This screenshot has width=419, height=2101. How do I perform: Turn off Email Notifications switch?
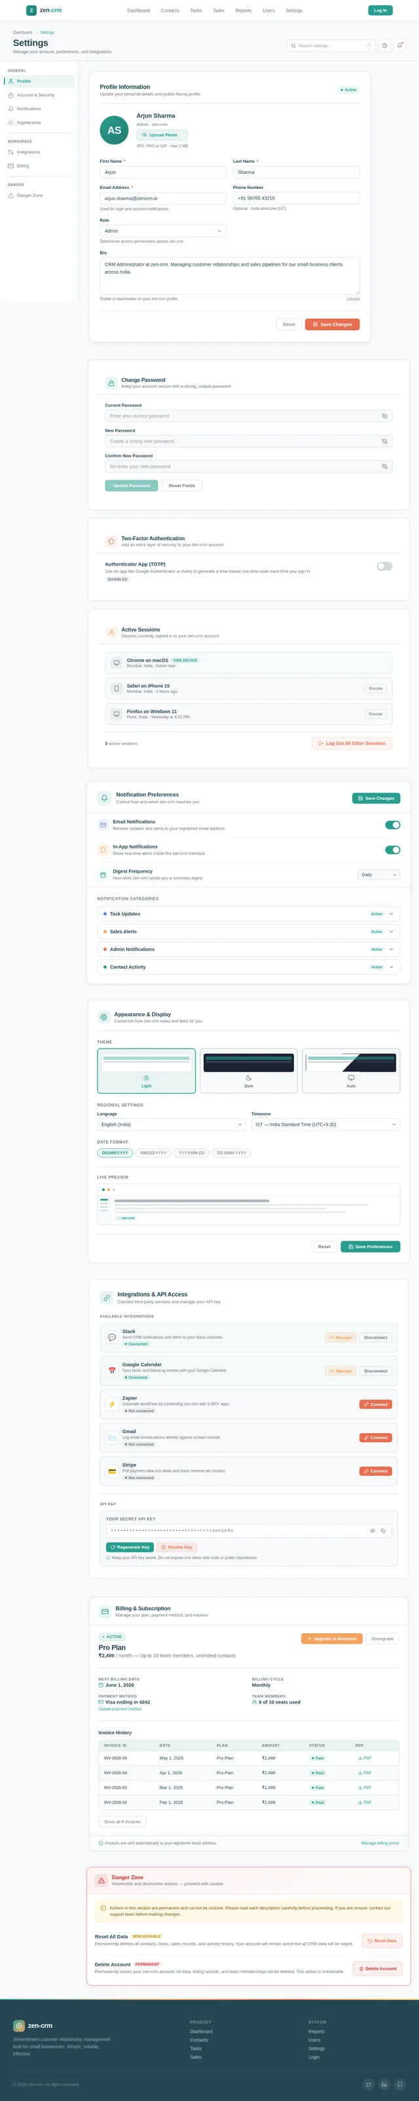[x=392, y=825]
